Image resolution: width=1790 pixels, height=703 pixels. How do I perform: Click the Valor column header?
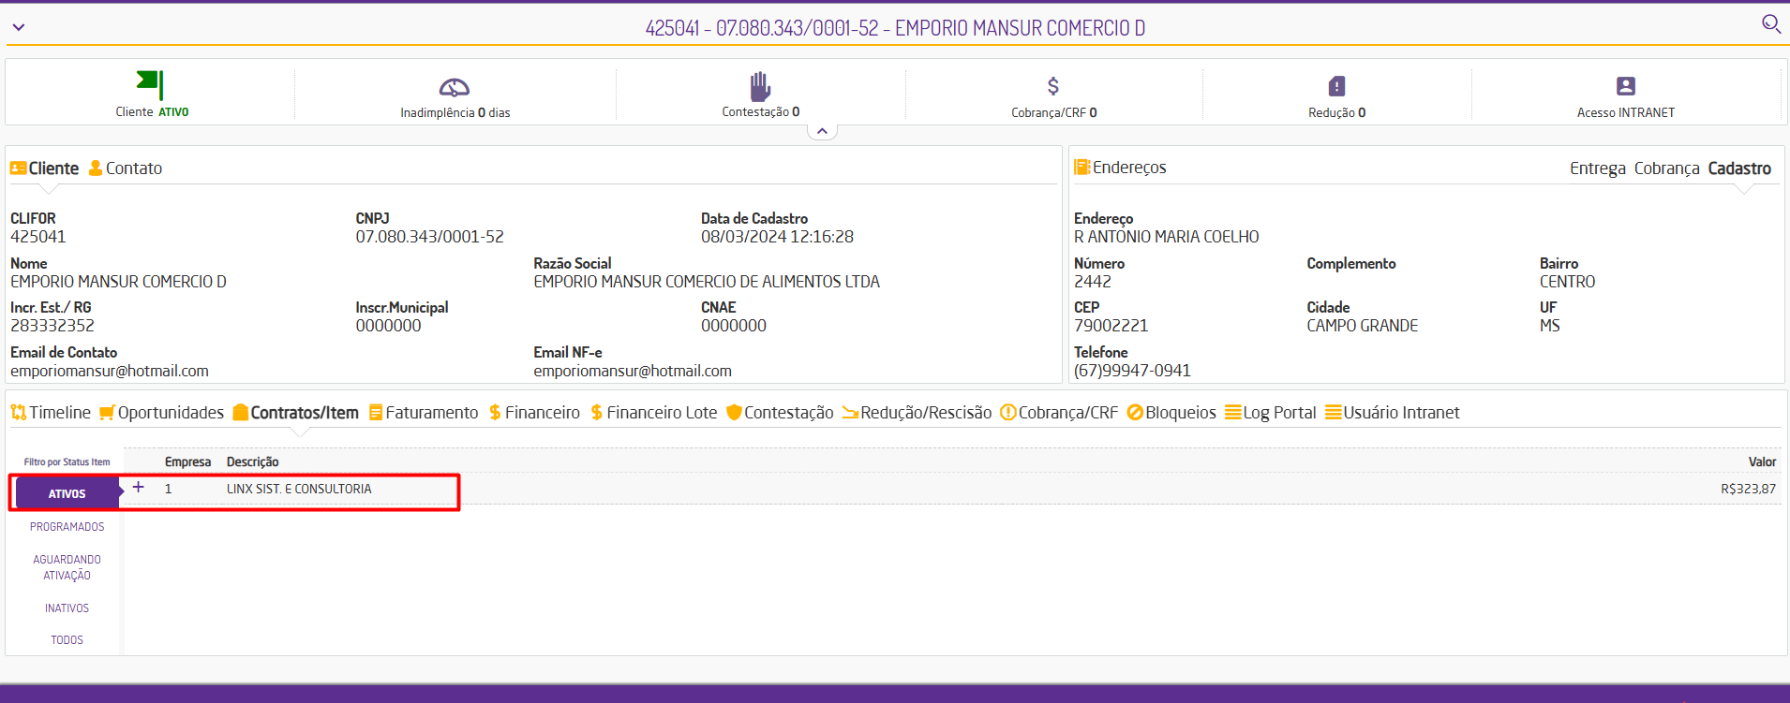(x=1762, y=461)
